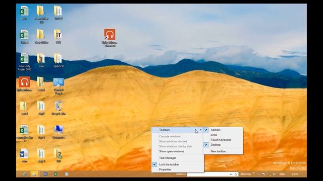
Task: Open the Address bar dropdown arrow
Action: click(231, 174)
